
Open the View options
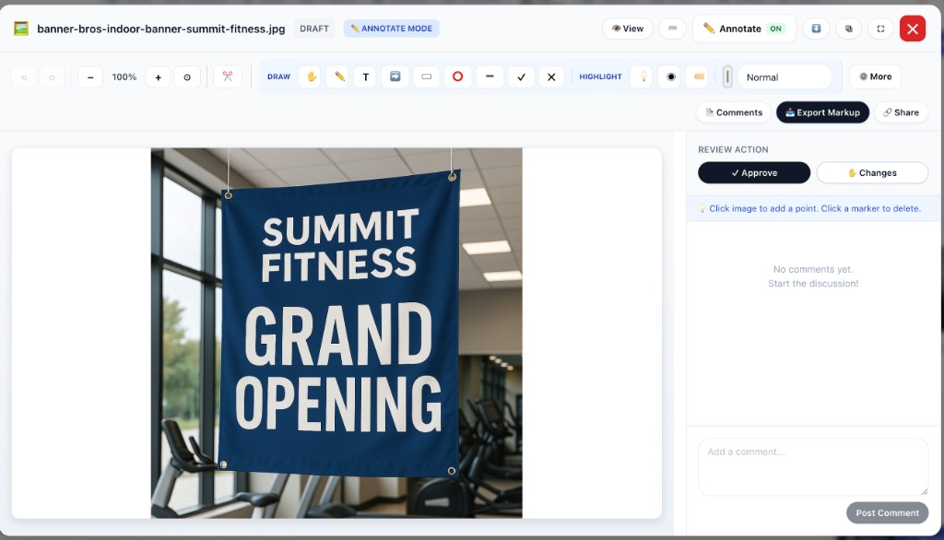point(627,29)
